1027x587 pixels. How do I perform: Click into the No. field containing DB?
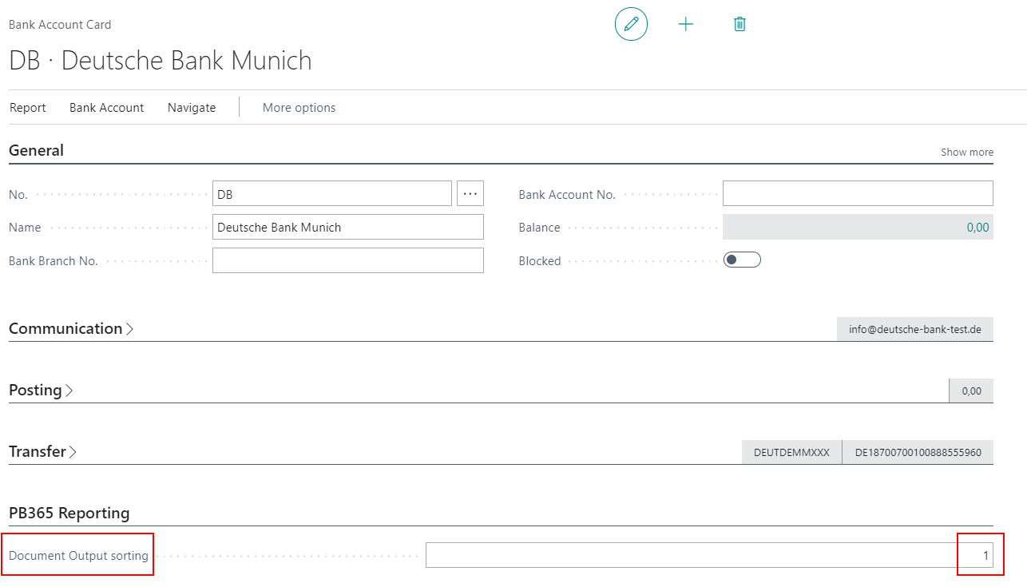[332, 194]
